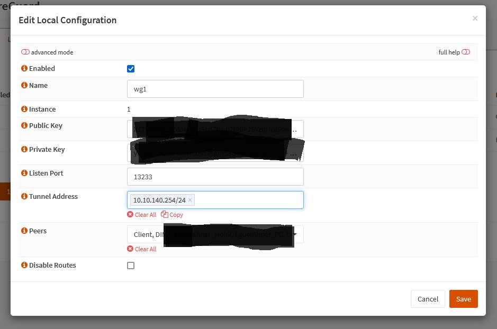Click the info icon beside Tunnel Address
This screenshot has height=329, width=497.
click(x=24, y=196)
